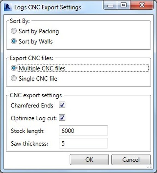The width and height of the screenshot is (157, 173).
Task: Toggle the Chamfered Ends checkbox
Action: [x=62, y=105]
